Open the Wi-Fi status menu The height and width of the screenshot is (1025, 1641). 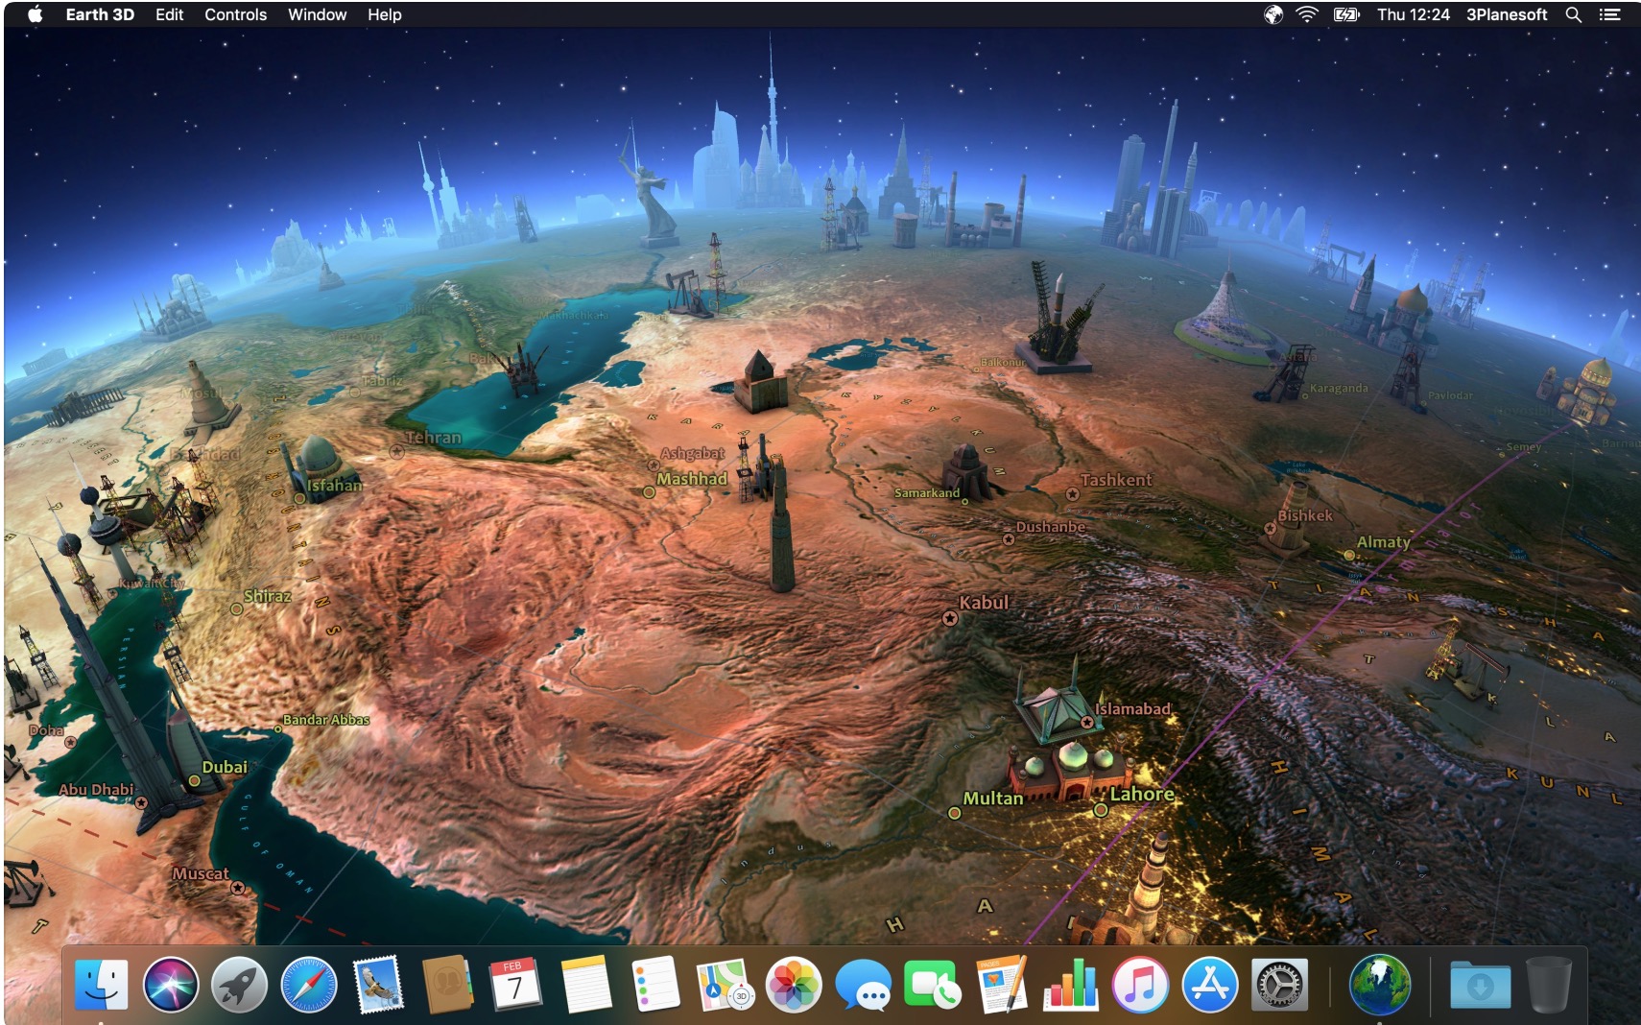click(x=1306, y=14)
